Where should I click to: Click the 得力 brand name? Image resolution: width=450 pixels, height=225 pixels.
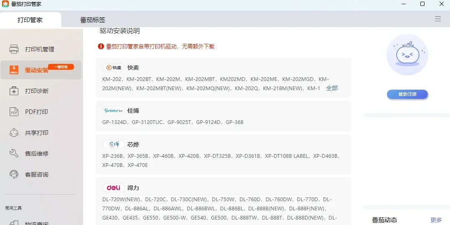(133, 188)
